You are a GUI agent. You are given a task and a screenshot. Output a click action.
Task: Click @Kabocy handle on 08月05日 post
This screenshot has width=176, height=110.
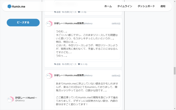coord(88,24)
